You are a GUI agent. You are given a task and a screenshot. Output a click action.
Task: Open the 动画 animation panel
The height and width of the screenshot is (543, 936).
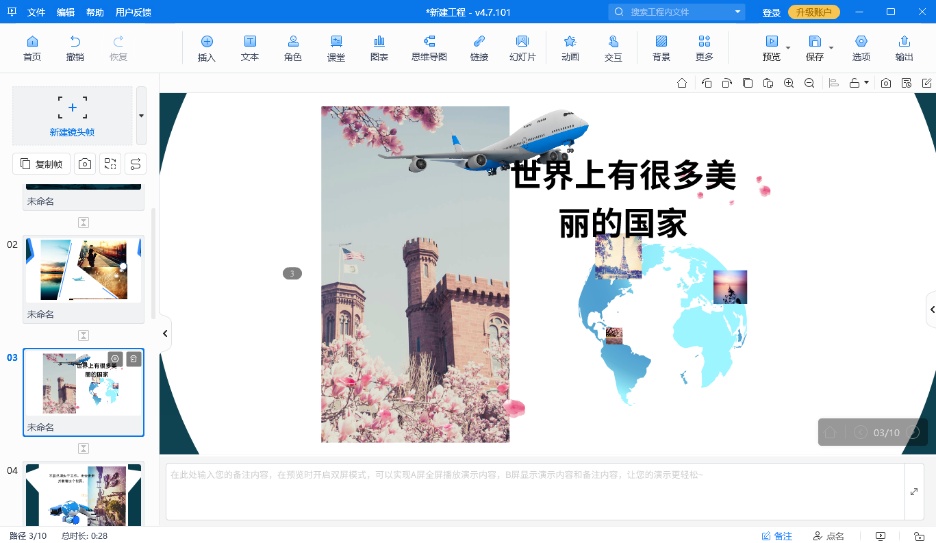570,49
